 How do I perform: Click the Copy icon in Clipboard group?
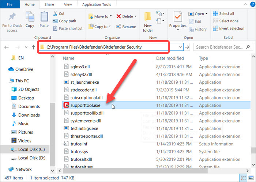click(30, 16)
